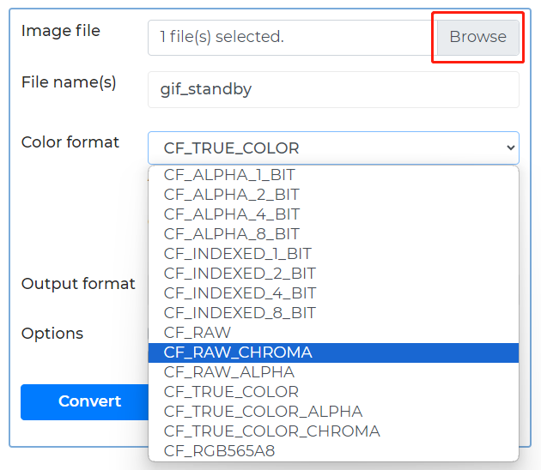Select highlighted CF_RAW_CHROMA option
The image size is (541, 470).
pyautogui.click(x=238, y=352)
